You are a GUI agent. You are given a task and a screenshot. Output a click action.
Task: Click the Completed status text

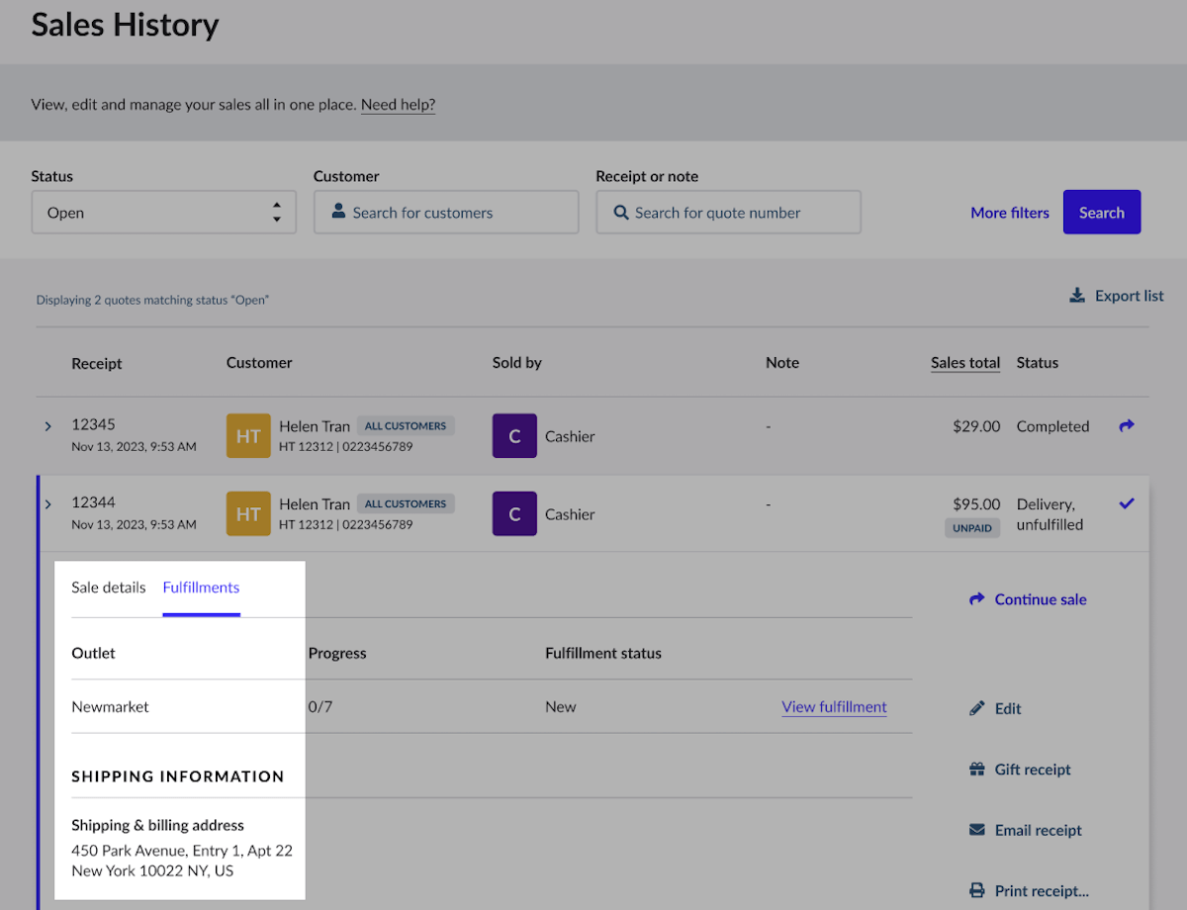click(1052, 426)
